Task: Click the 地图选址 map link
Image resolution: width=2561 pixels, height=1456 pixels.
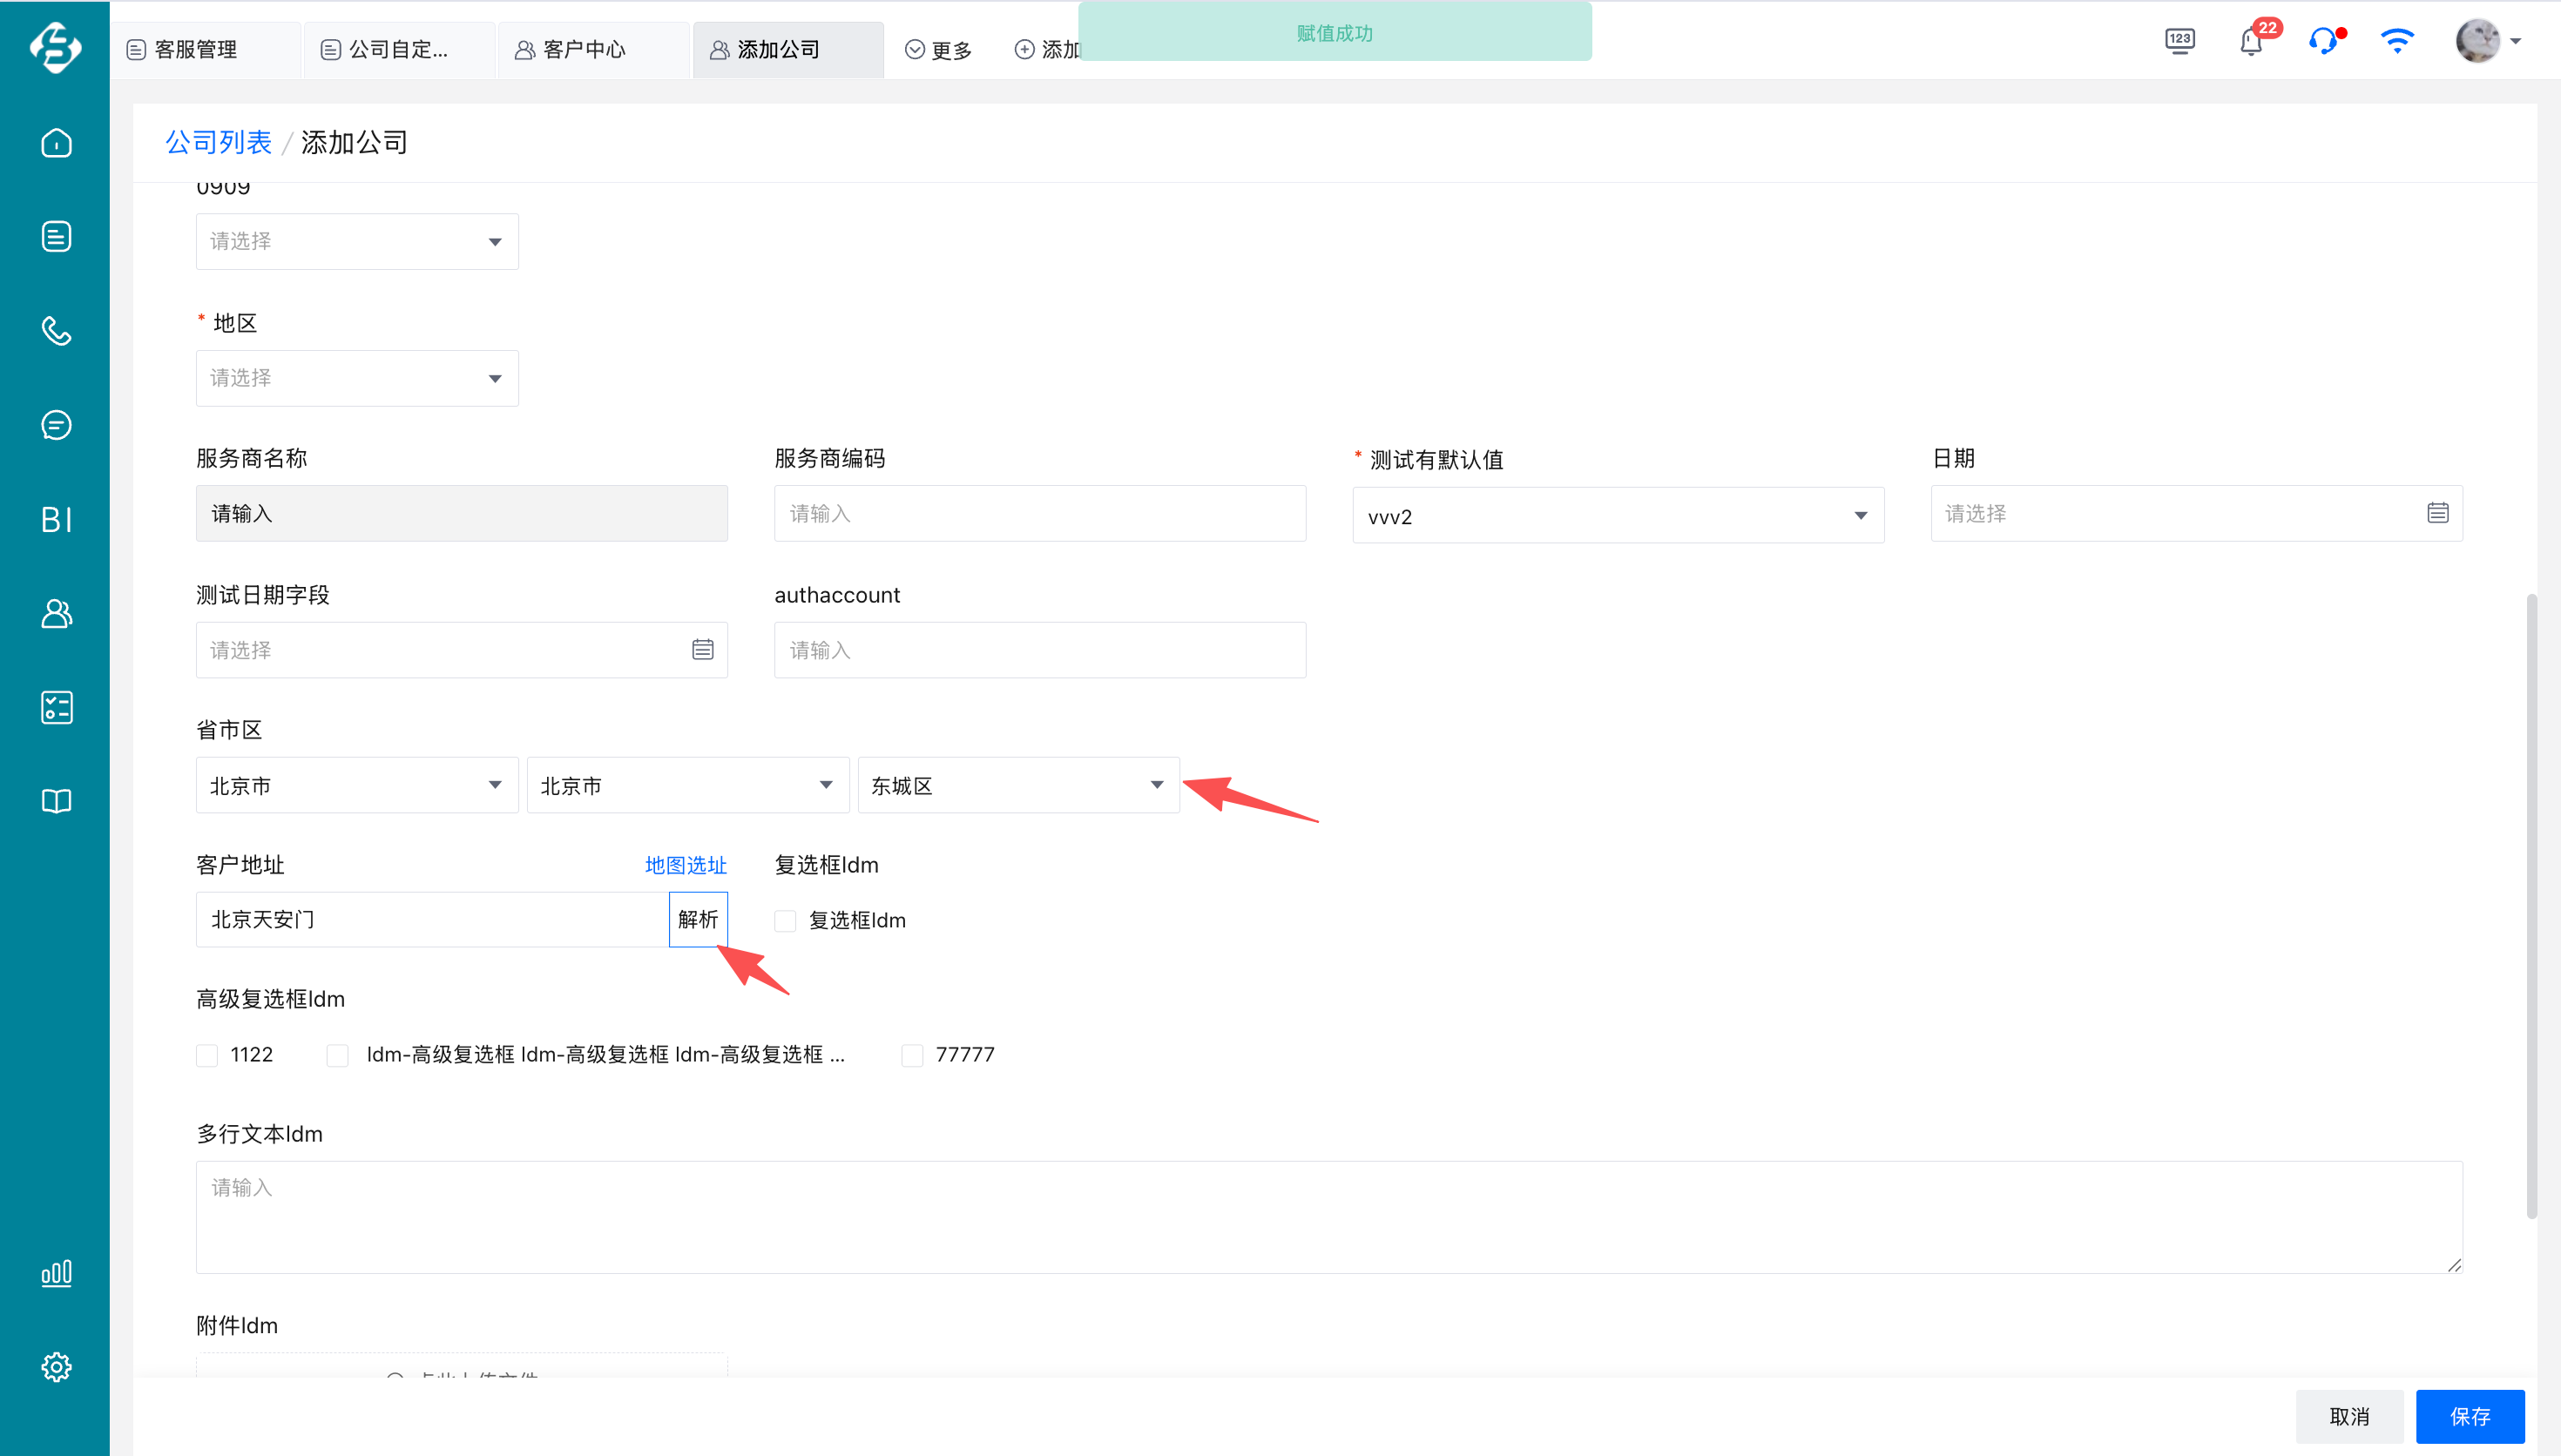Action: point(685,865)
